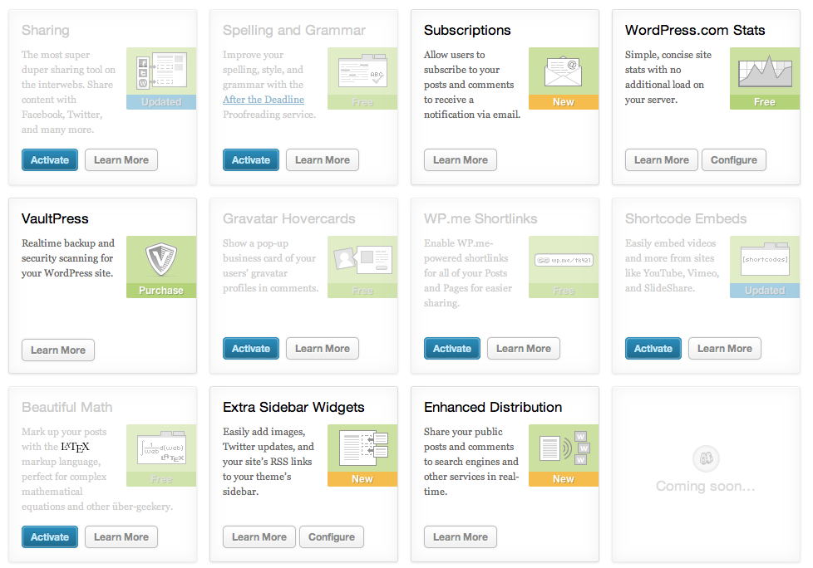This screenshot has height=568, width=813.
Task: Click the Extra Sidebar Widgets icon
Action: (362, 448)
